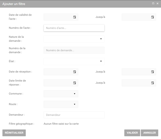This screenshot has height=139, width=161.
Task: Open calendar for Date limite de réponse start
Action: click(75, 83)
